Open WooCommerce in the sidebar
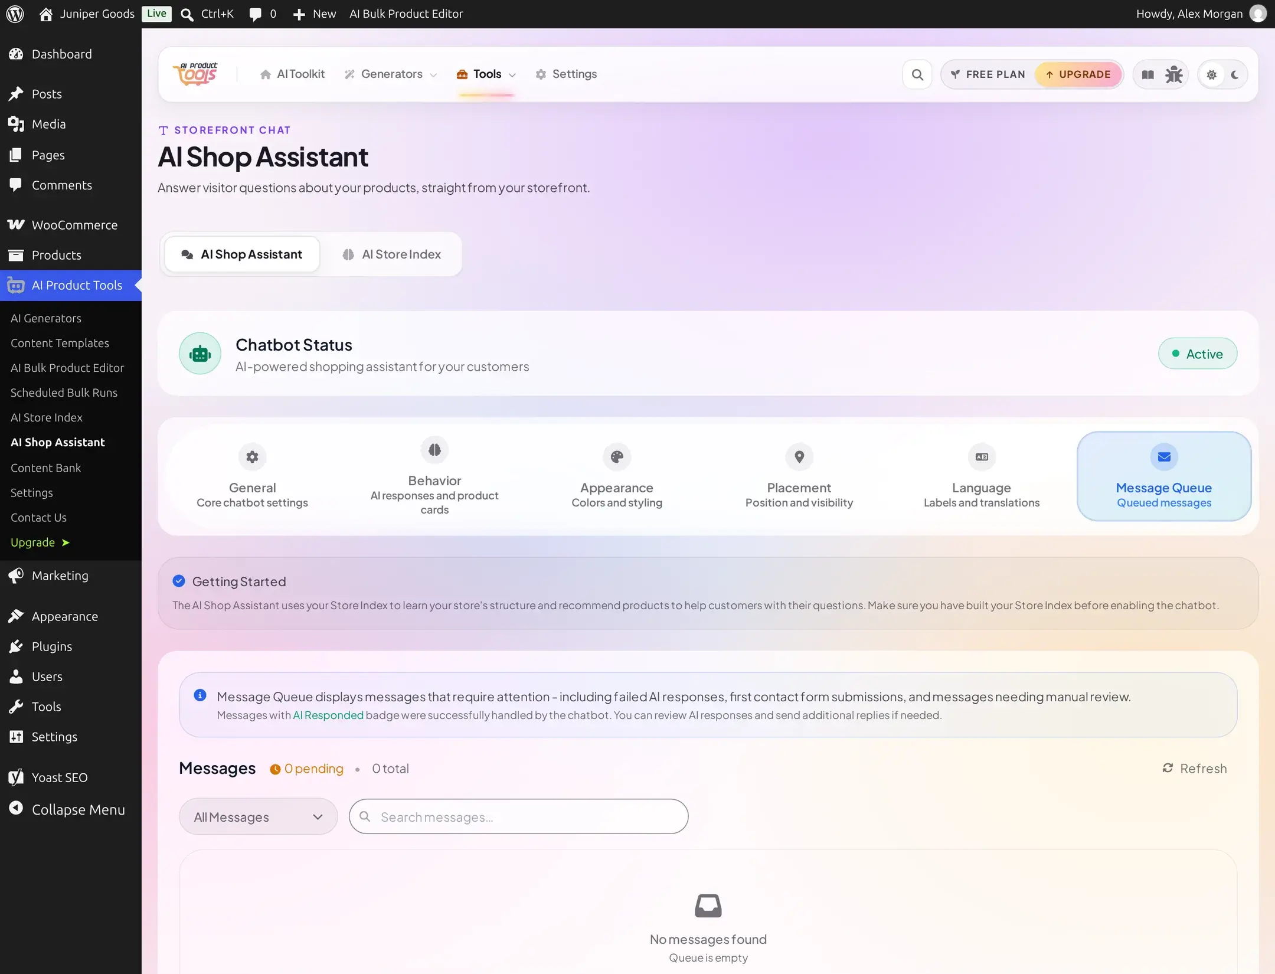 [71, 225]
